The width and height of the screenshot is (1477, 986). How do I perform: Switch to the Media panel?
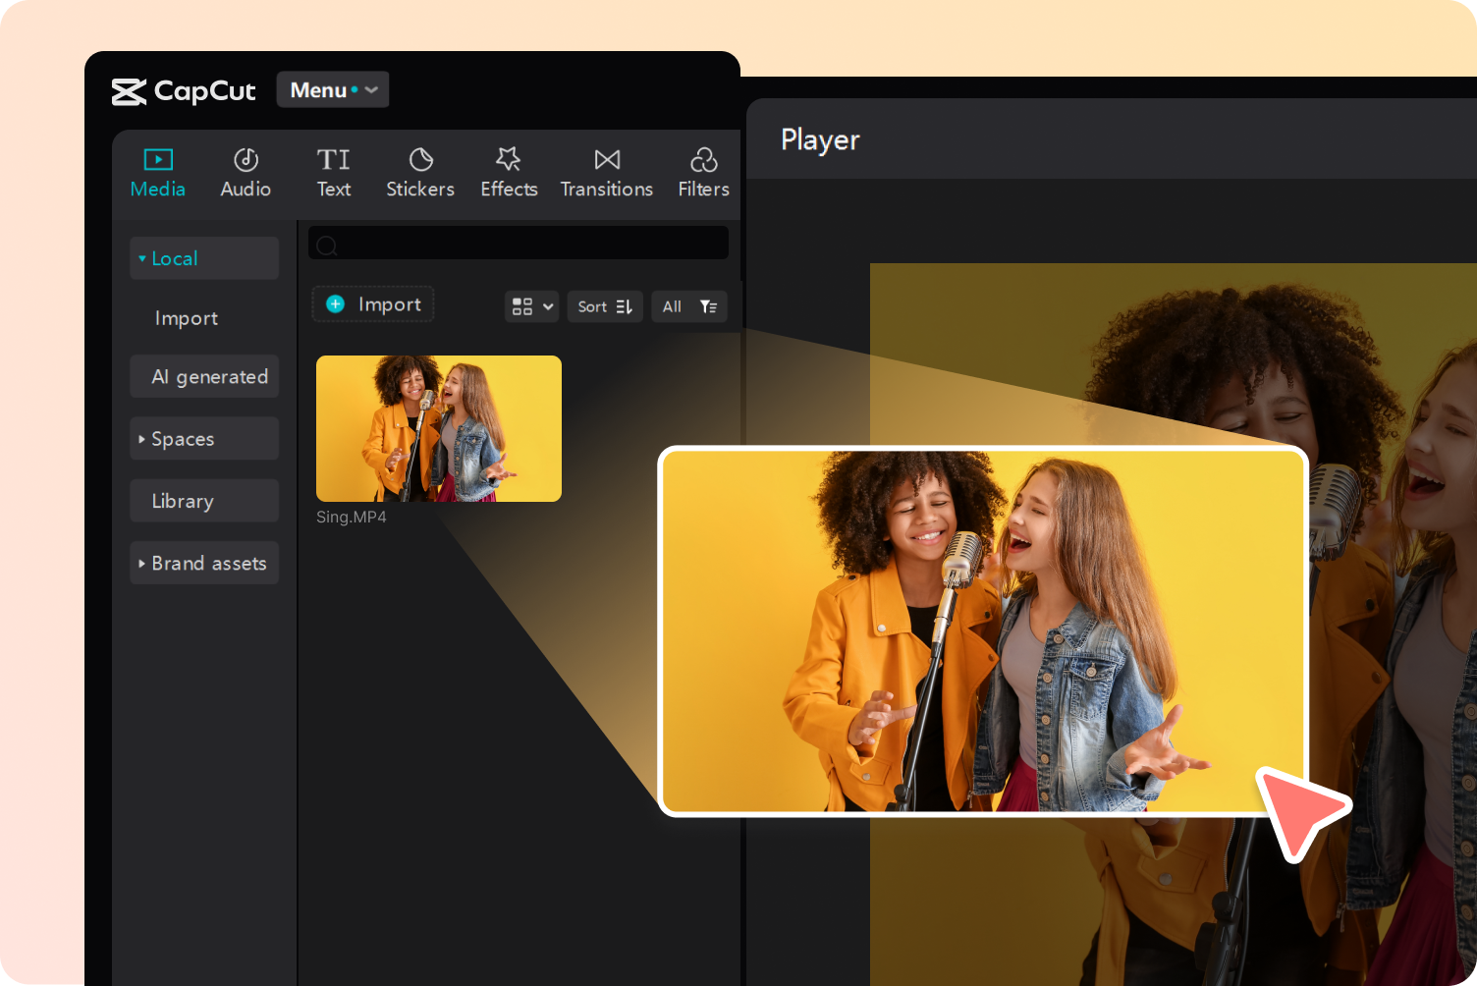click(x=157, y=172)
